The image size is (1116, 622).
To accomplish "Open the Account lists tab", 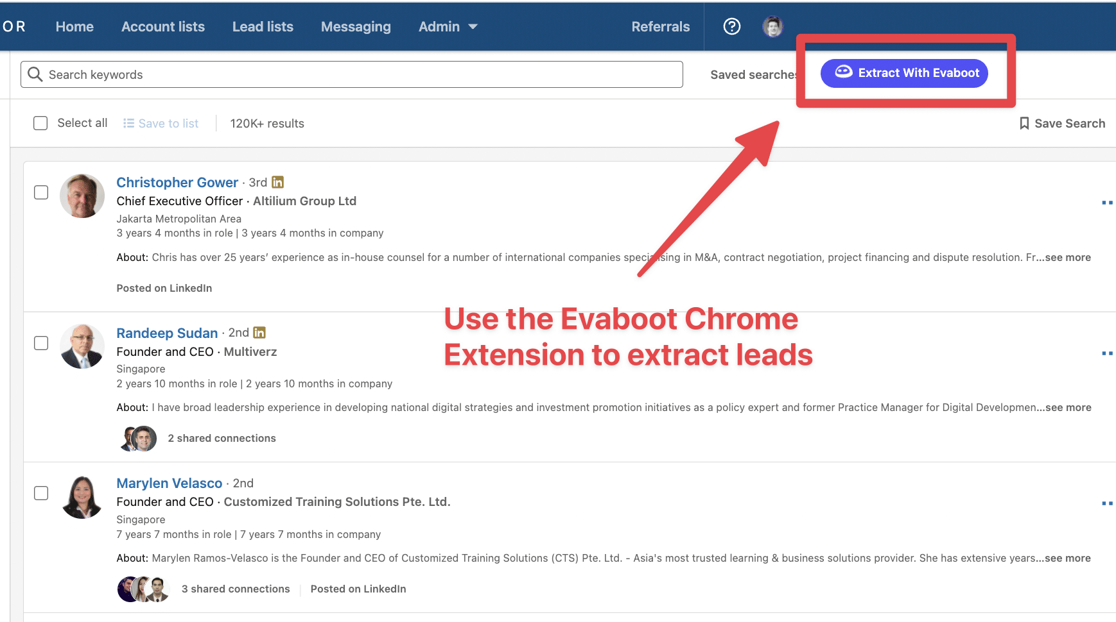I will pos(163,27).
